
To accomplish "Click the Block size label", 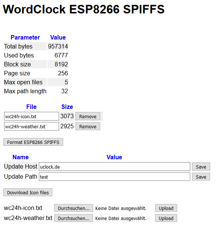I will pyautogui.click(x=18, y=64).
